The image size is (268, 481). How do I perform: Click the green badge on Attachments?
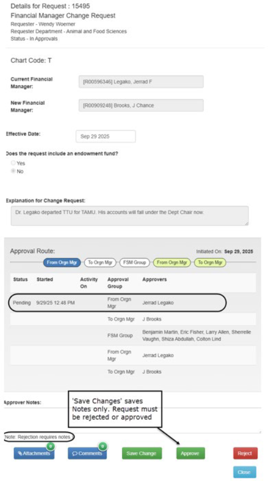[50, 447]
